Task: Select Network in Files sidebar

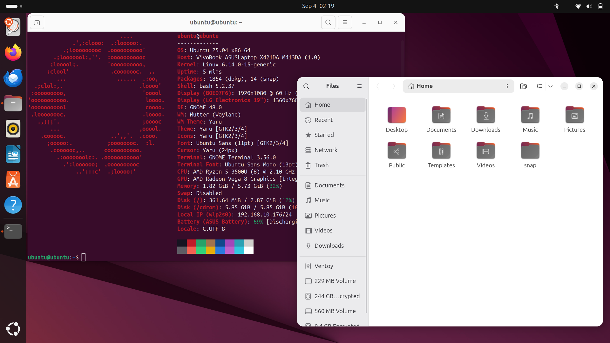Action: (333, 150)
